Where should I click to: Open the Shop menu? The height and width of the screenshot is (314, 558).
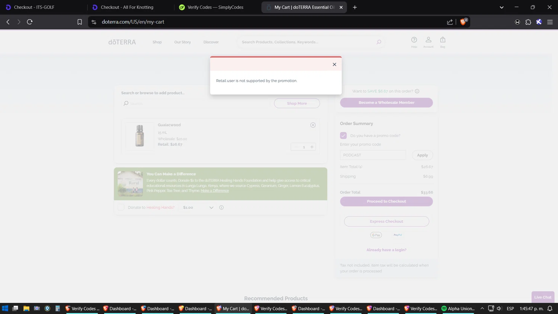[157, 42]
